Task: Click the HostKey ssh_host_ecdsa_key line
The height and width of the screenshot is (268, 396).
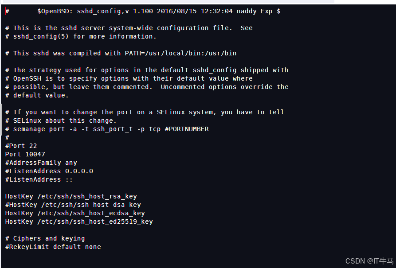Action: [75, 213]
